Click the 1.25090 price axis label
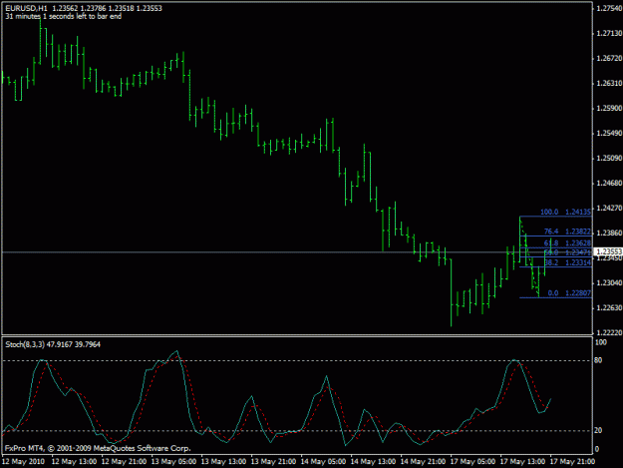Screen dimensions: 623x468 [x=609, y=159]
